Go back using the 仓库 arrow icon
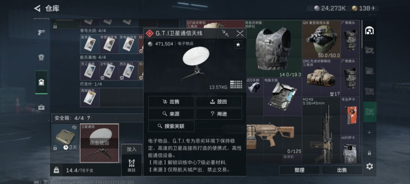Viewport: 410px width, 184px height. pos(37,8)
